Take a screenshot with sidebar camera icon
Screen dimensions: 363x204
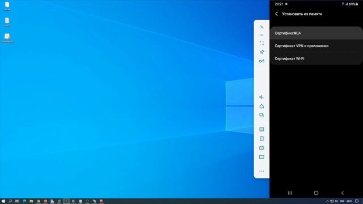261,147
